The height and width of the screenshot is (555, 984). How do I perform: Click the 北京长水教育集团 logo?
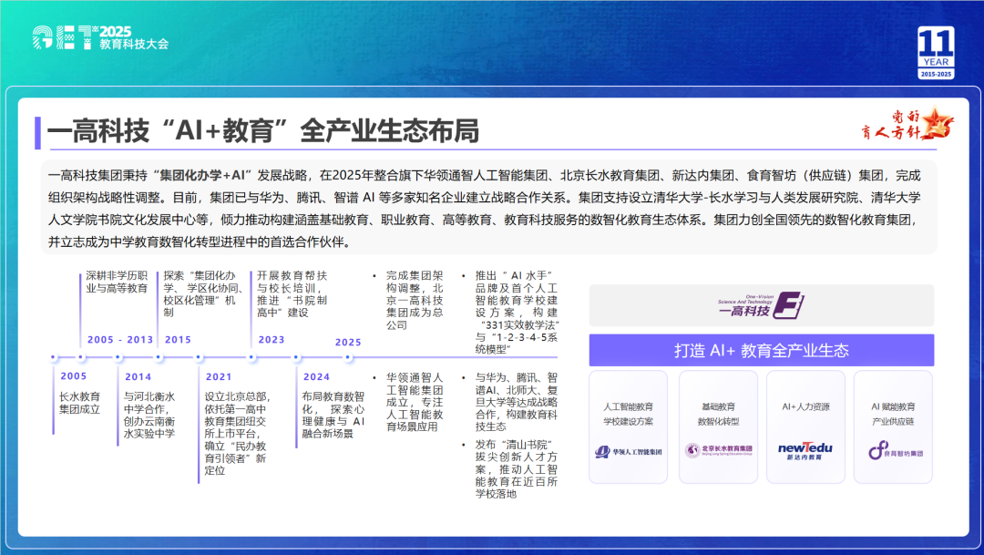tap(718, 450)
